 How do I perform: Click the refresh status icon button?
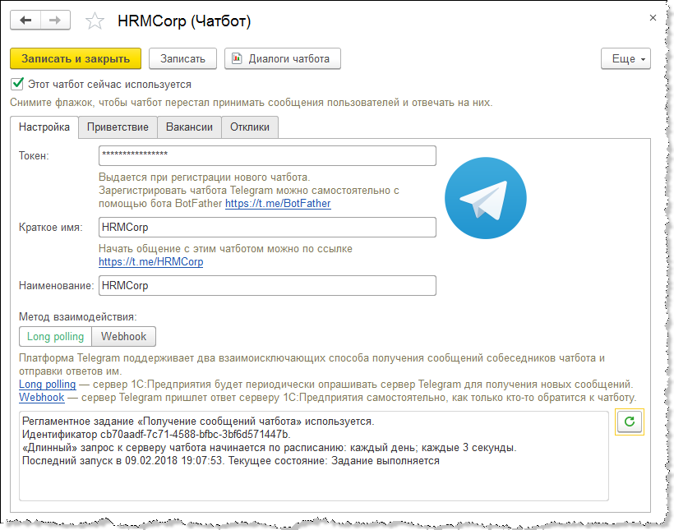click(630, 422)
